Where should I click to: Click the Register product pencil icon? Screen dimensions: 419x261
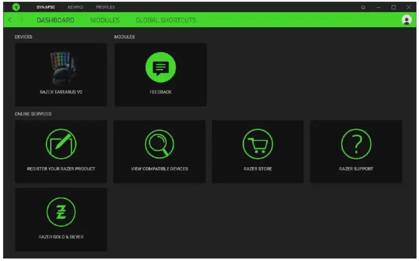61,144
